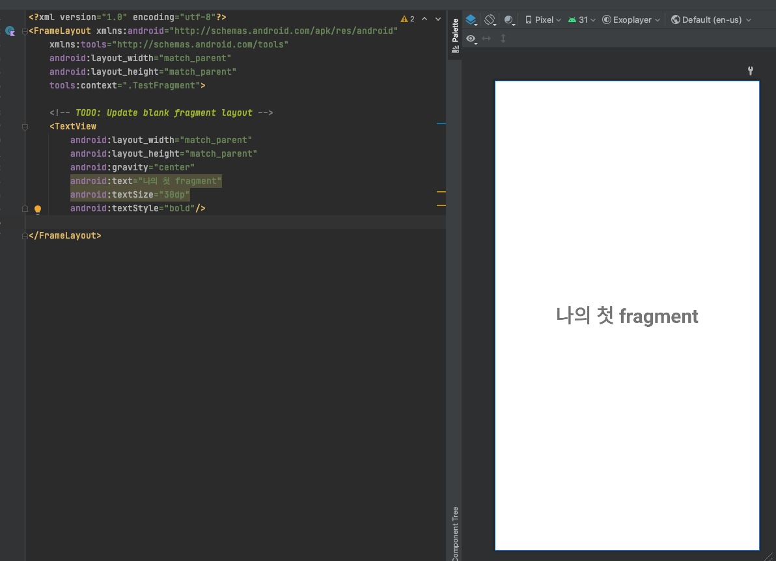Click the xml version declaration line
This screenshot has width=776, height=561.
coord(127,18)
